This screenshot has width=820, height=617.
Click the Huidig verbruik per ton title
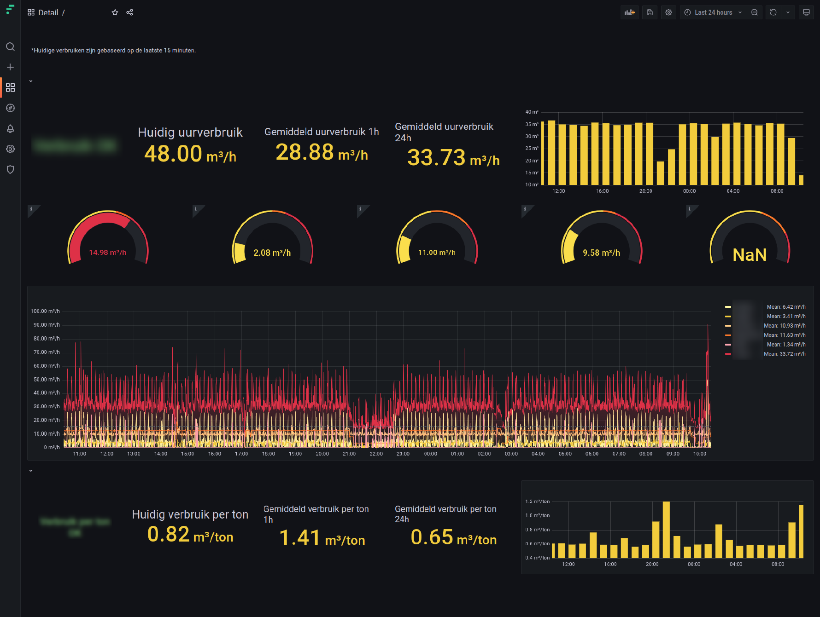pyautogui.click(x=190, y=514)
